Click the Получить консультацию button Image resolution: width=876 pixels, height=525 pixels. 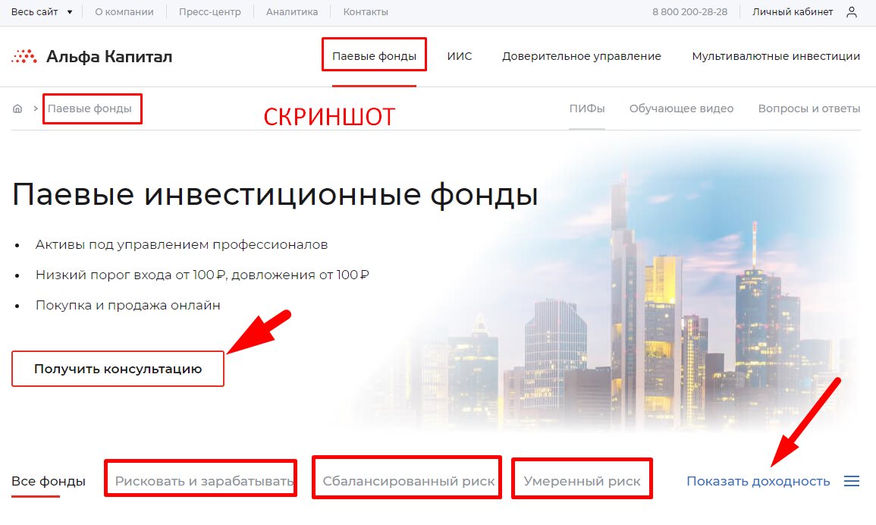(x=118, y=369)
